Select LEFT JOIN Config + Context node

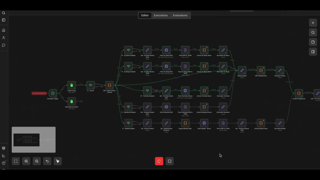109,85
